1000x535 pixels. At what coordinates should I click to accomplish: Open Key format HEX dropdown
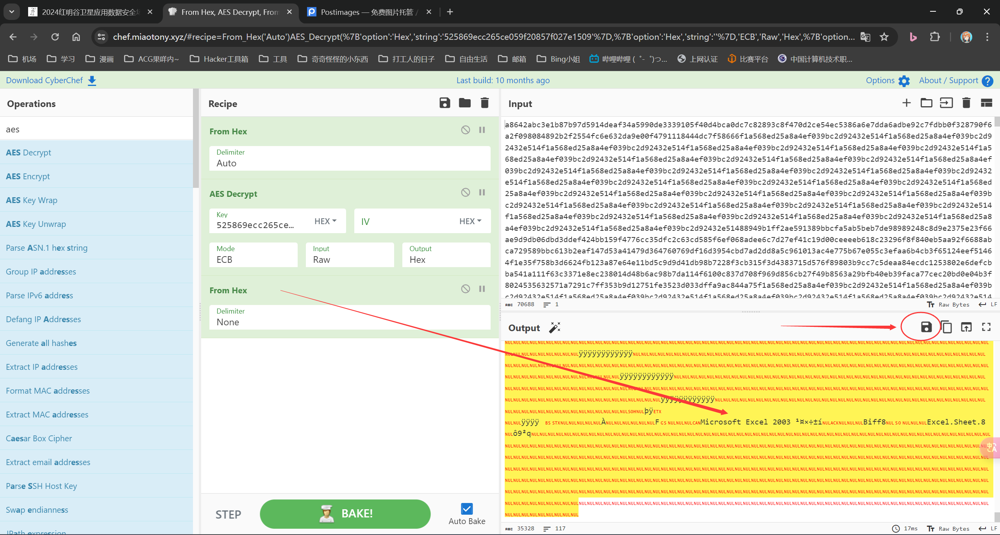tap(325, 221)
